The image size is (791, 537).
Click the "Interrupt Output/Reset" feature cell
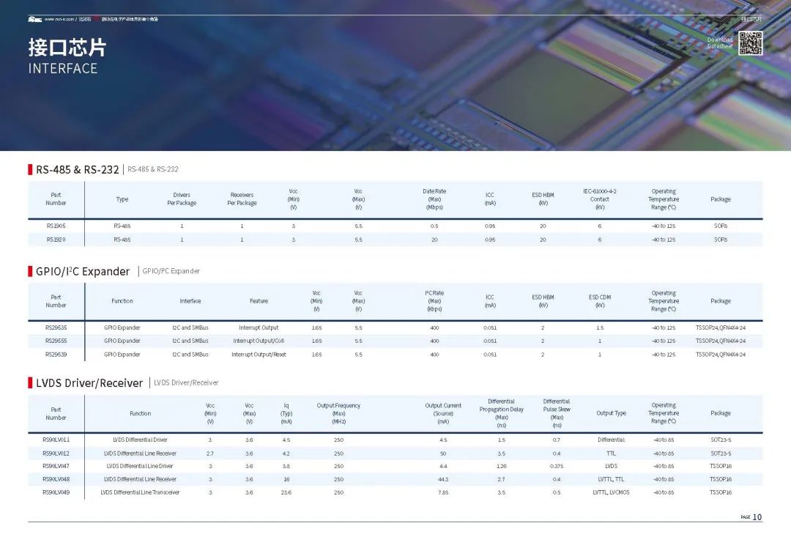coord(259,355)
